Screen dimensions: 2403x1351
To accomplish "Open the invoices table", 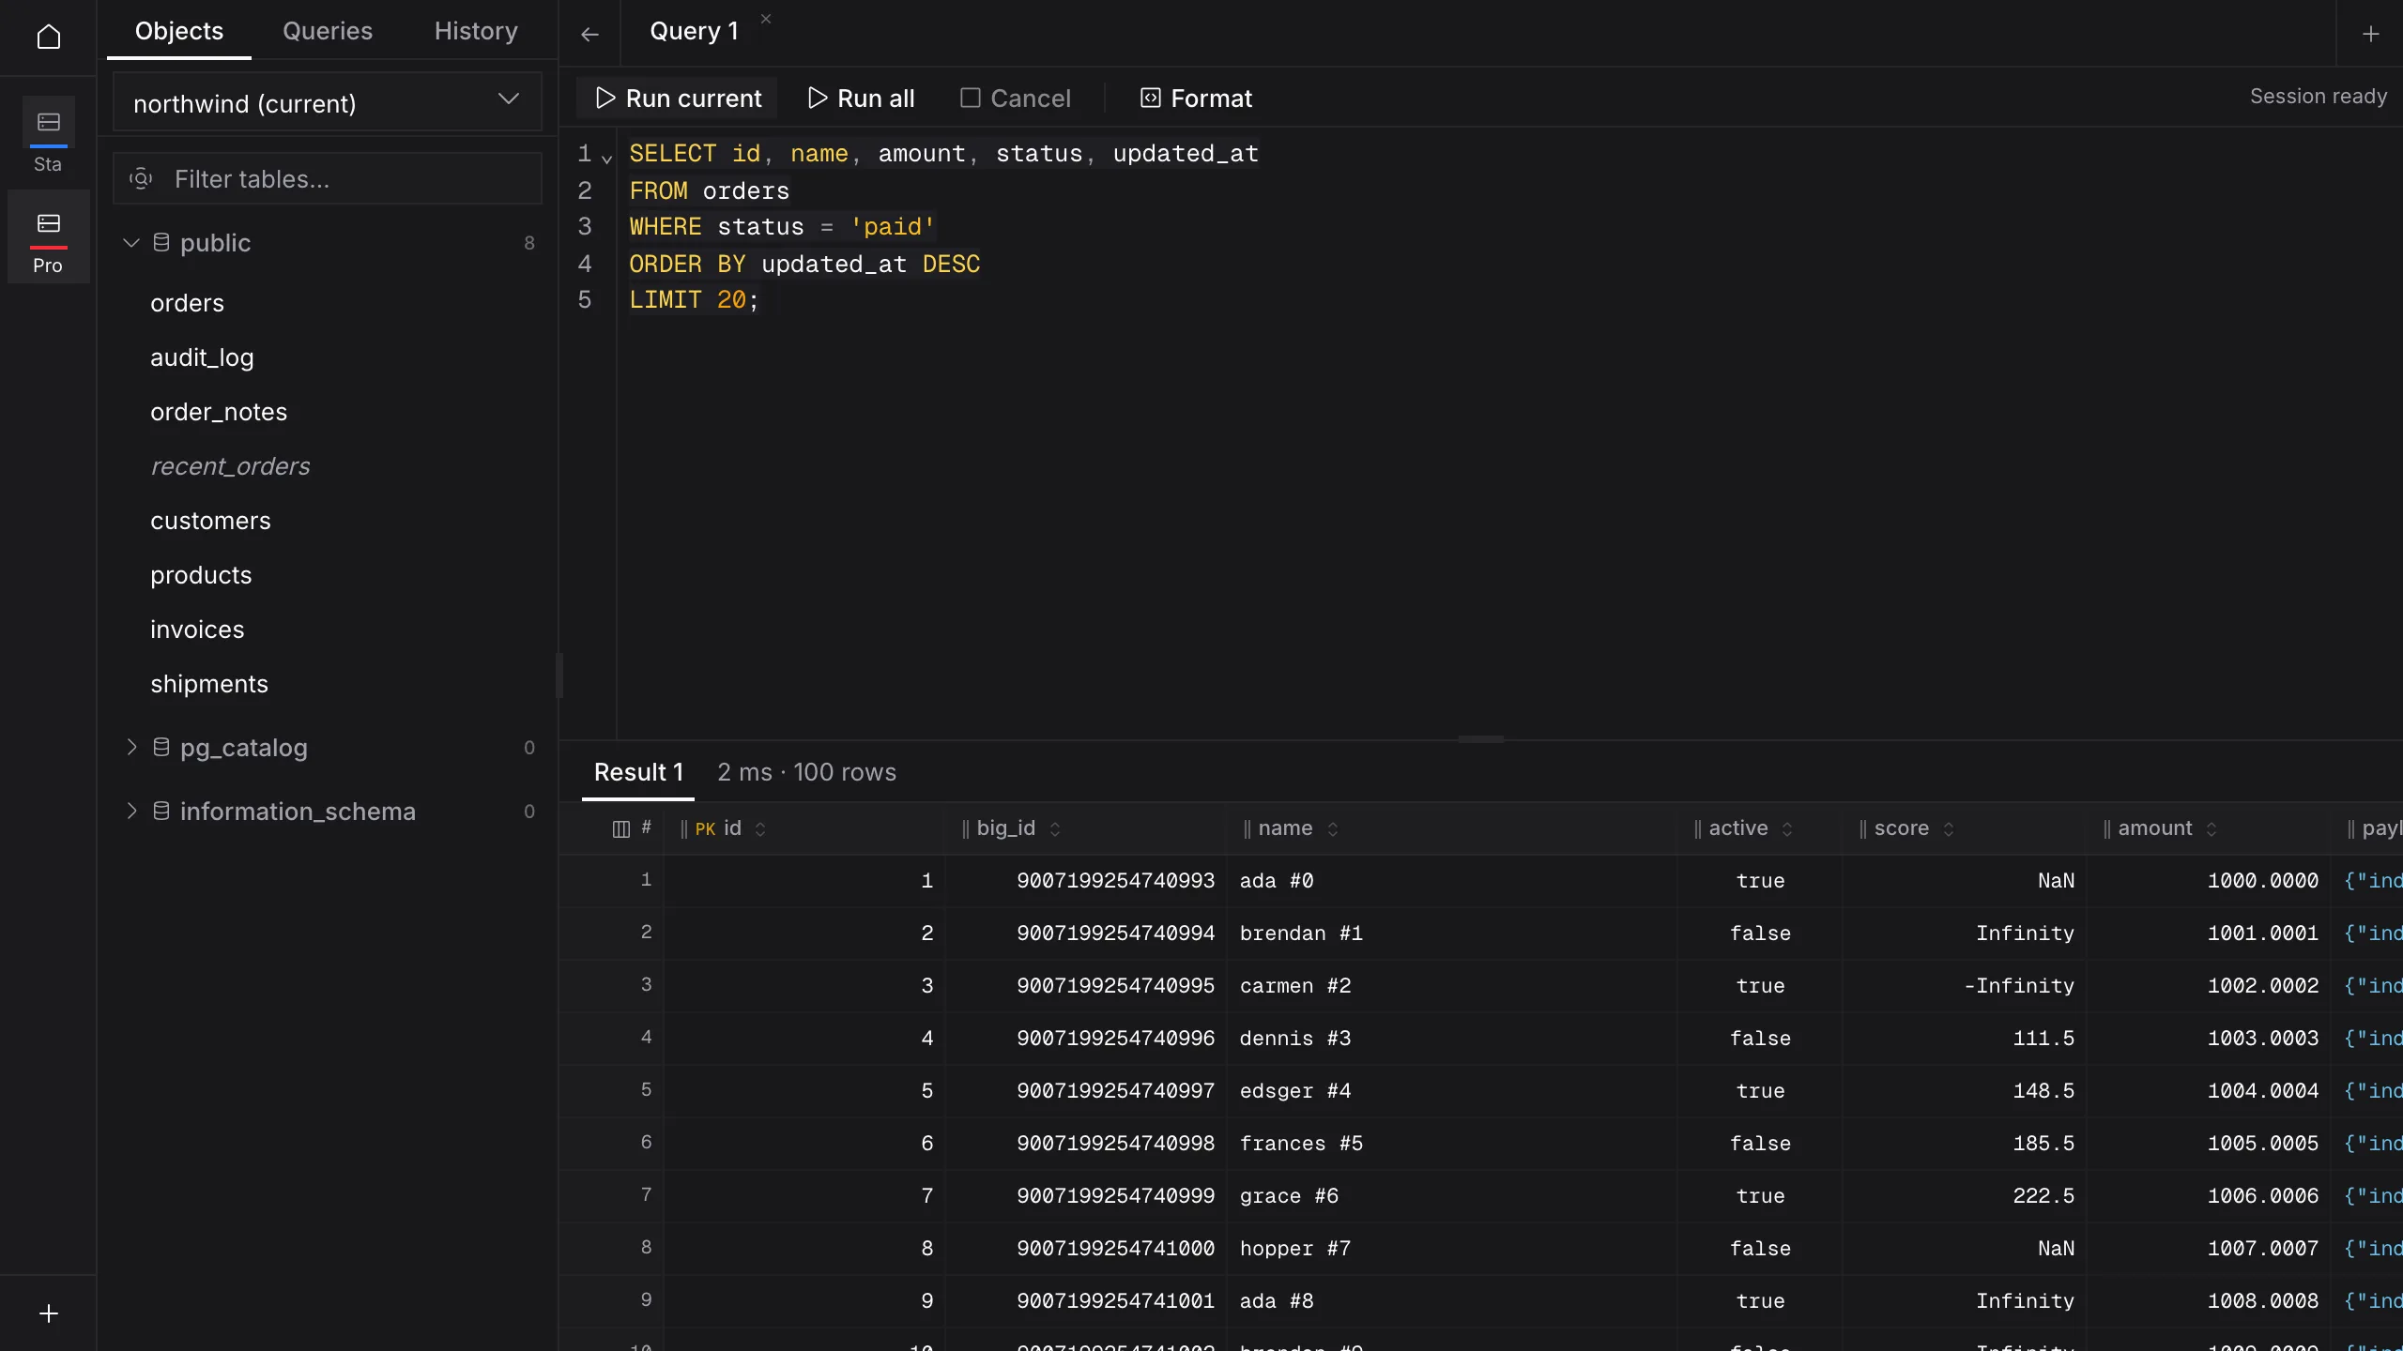I will click(197, 630).
